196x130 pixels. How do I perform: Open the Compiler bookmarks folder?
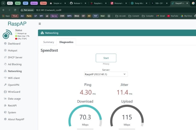pos(148,16)
